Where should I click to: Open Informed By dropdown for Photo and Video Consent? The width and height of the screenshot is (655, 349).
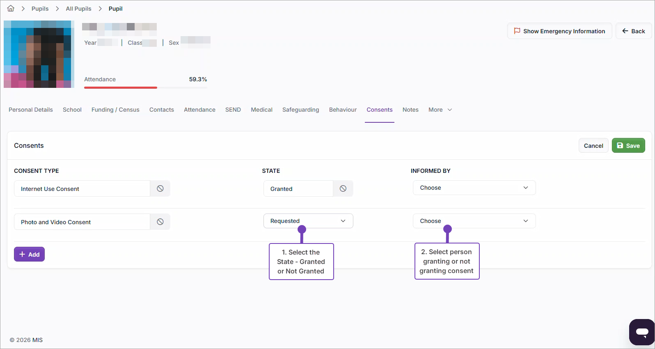tap(474, 221)
